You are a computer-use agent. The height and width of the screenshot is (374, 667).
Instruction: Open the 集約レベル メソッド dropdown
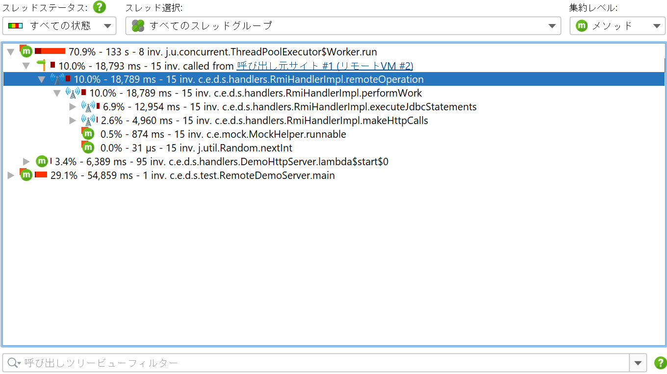(x=617, y=26)
